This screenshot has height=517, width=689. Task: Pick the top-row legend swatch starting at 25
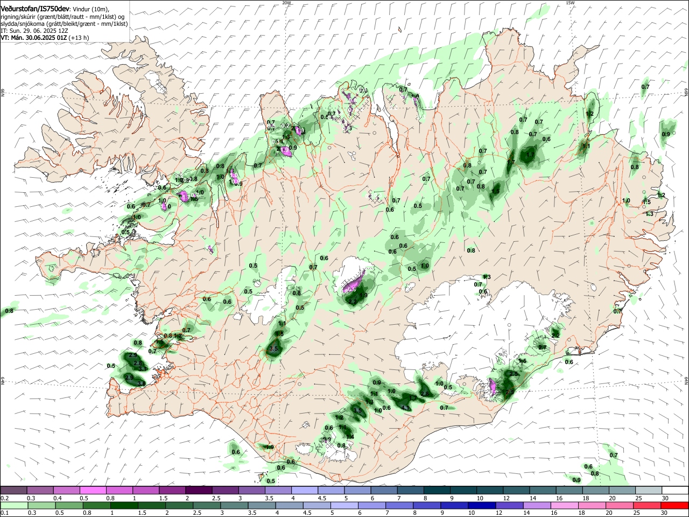pyautogui.click(x=649, y=490)
